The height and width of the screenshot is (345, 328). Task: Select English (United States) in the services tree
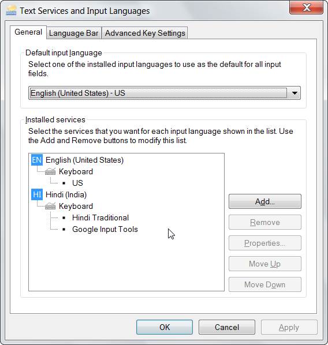coord(84,160)
